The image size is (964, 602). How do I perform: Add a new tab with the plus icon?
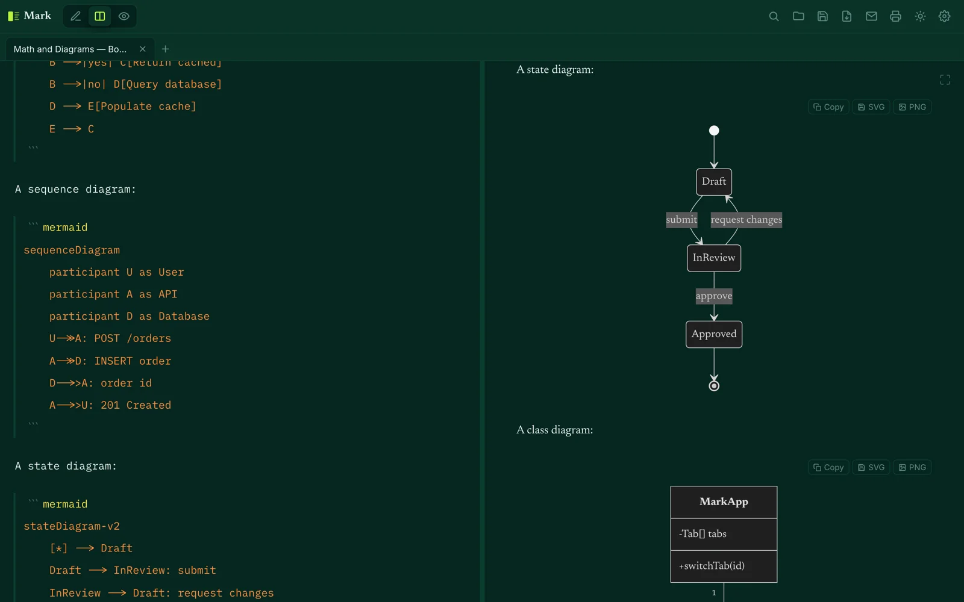(165, 49)
